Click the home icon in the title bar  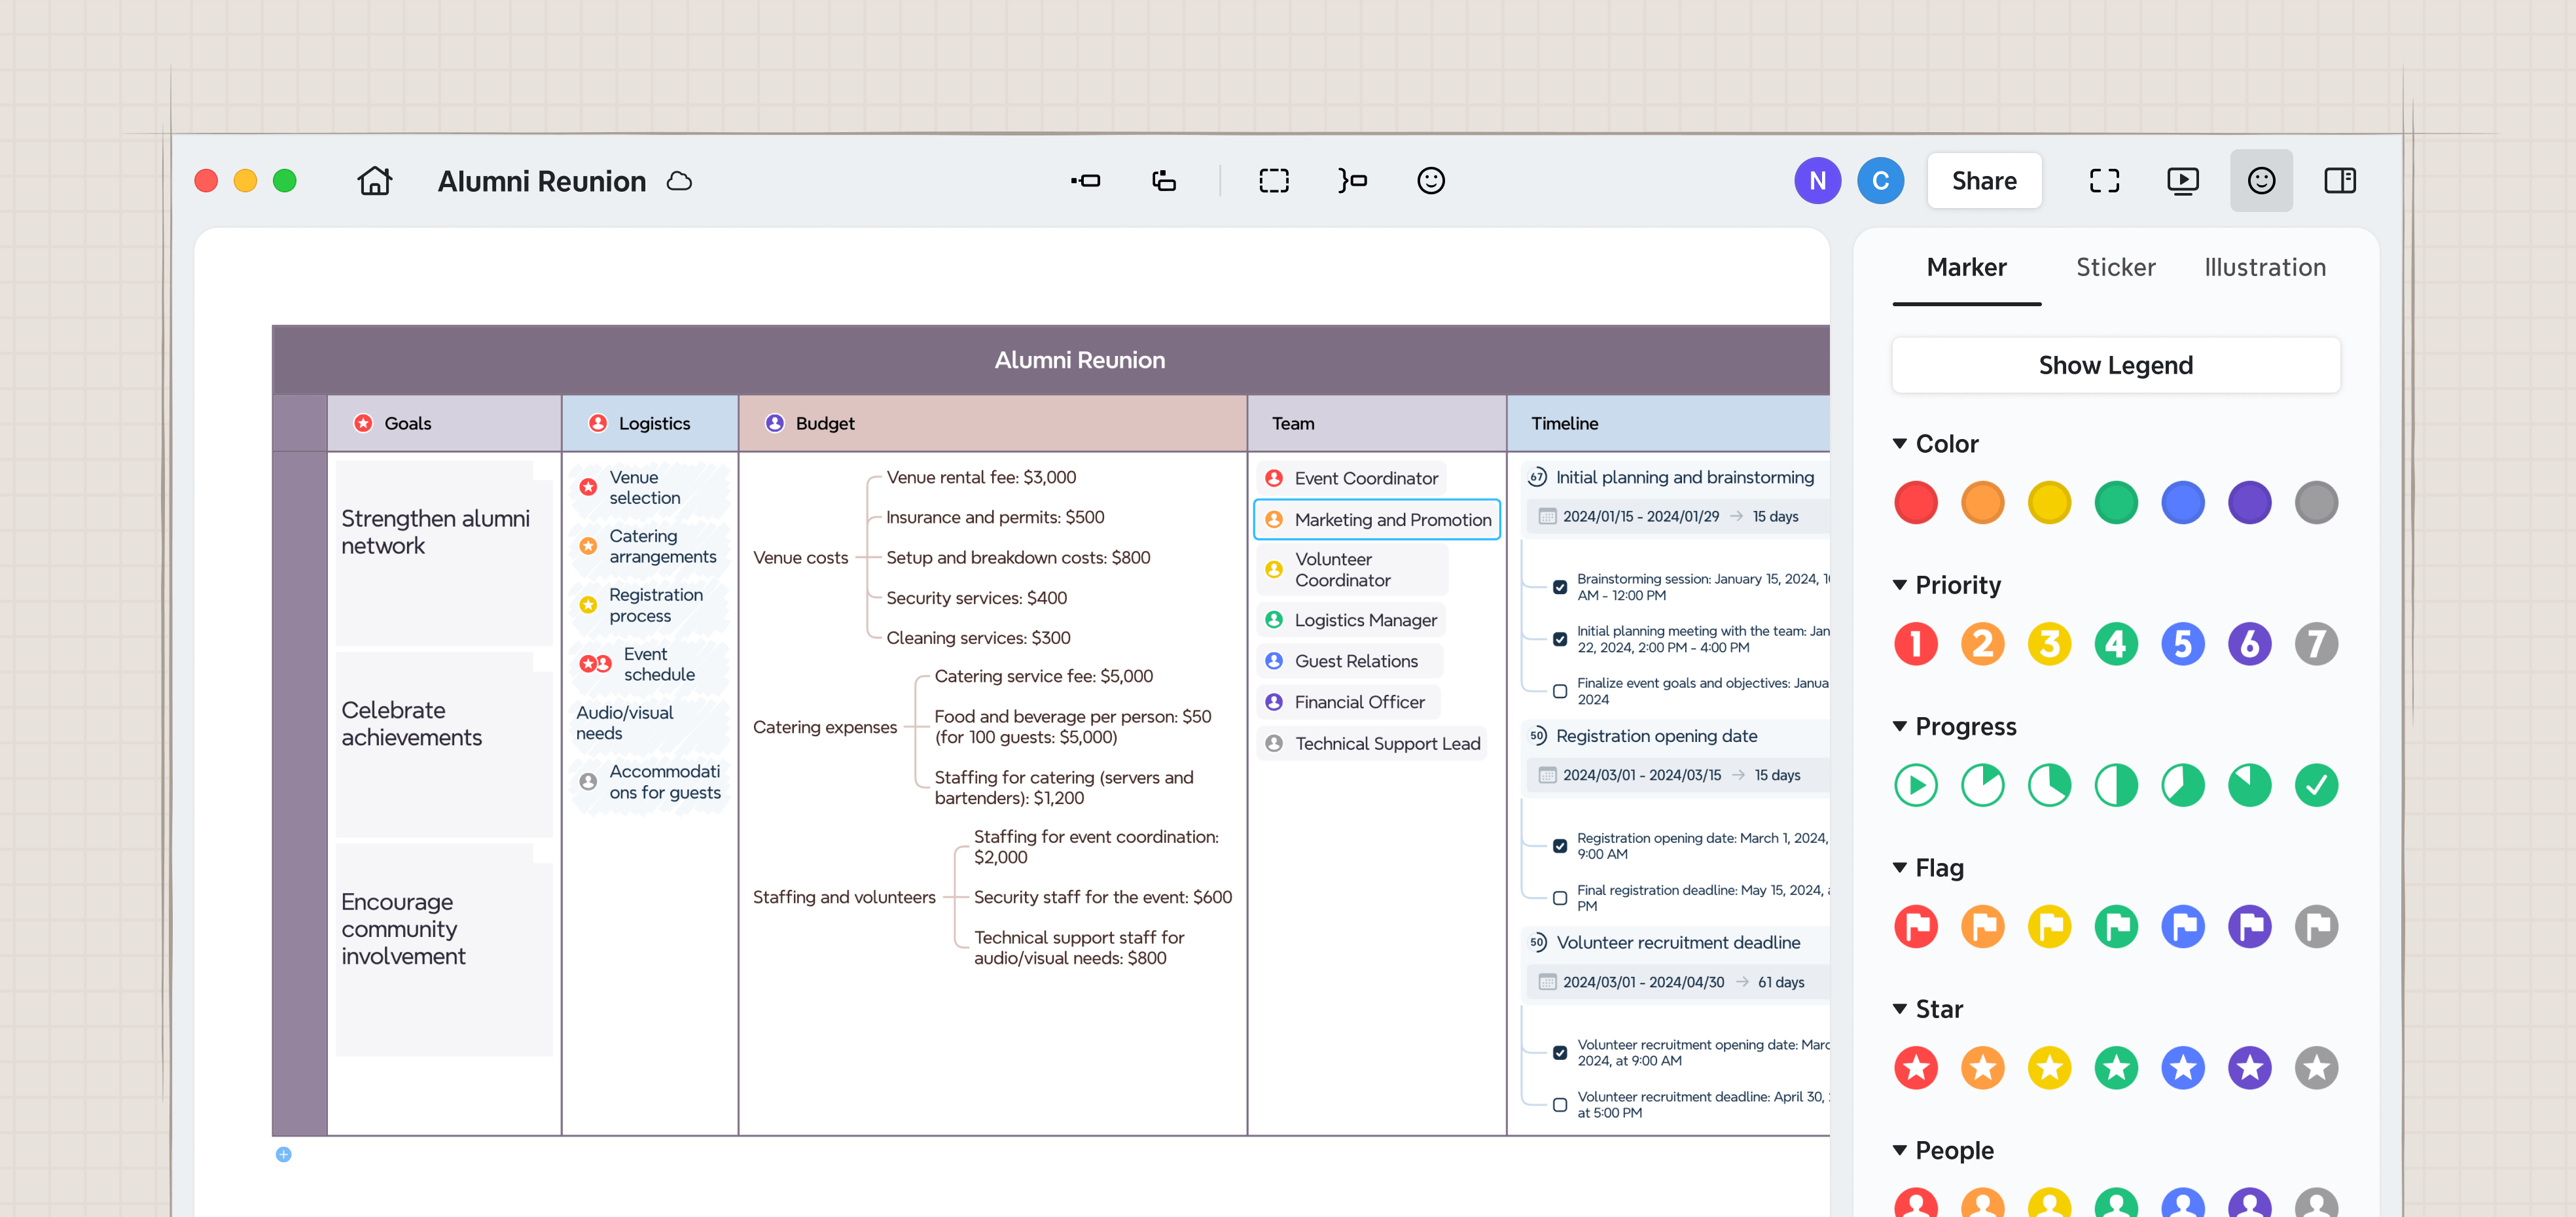(x=374, y=181)
